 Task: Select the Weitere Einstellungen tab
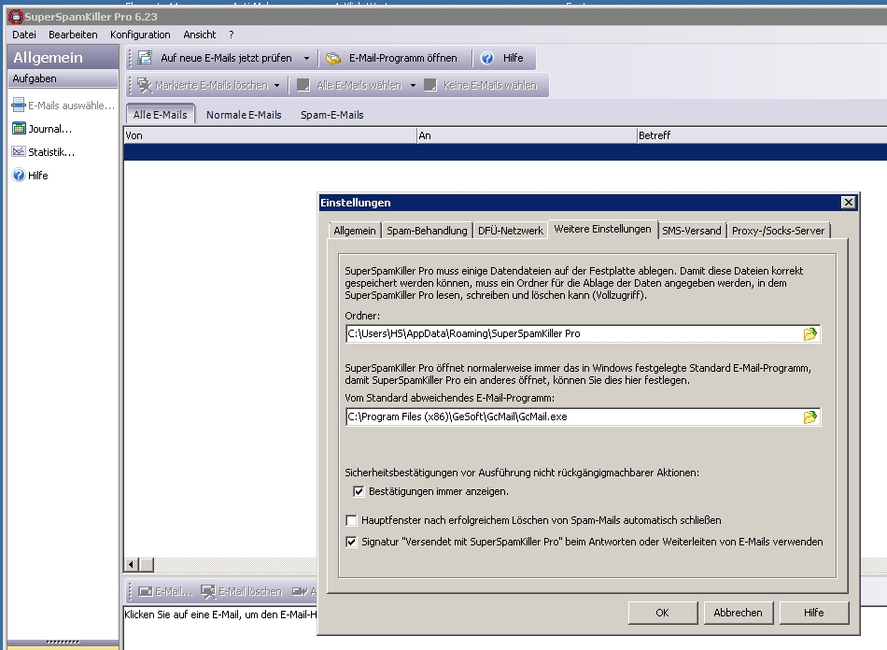[602, 229]
